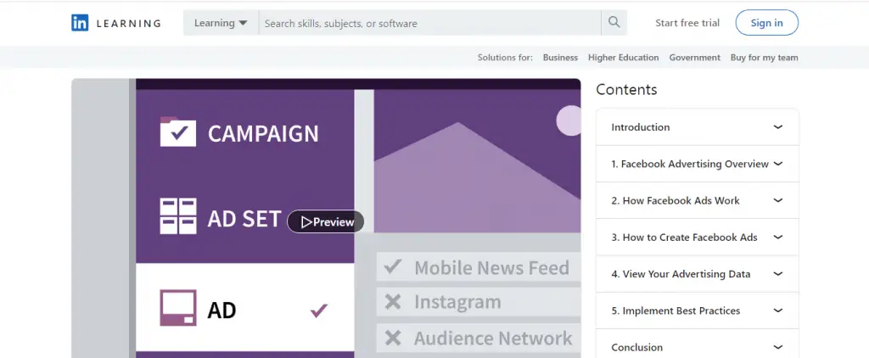Open Higher Education solutions link
The image size is (869, 358).
click(x=623, y=58)
